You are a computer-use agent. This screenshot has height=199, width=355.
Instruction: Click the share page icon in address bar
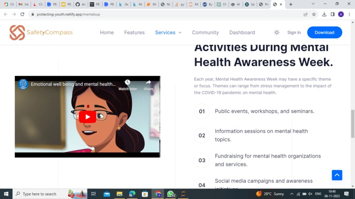(x=305, y=14)
